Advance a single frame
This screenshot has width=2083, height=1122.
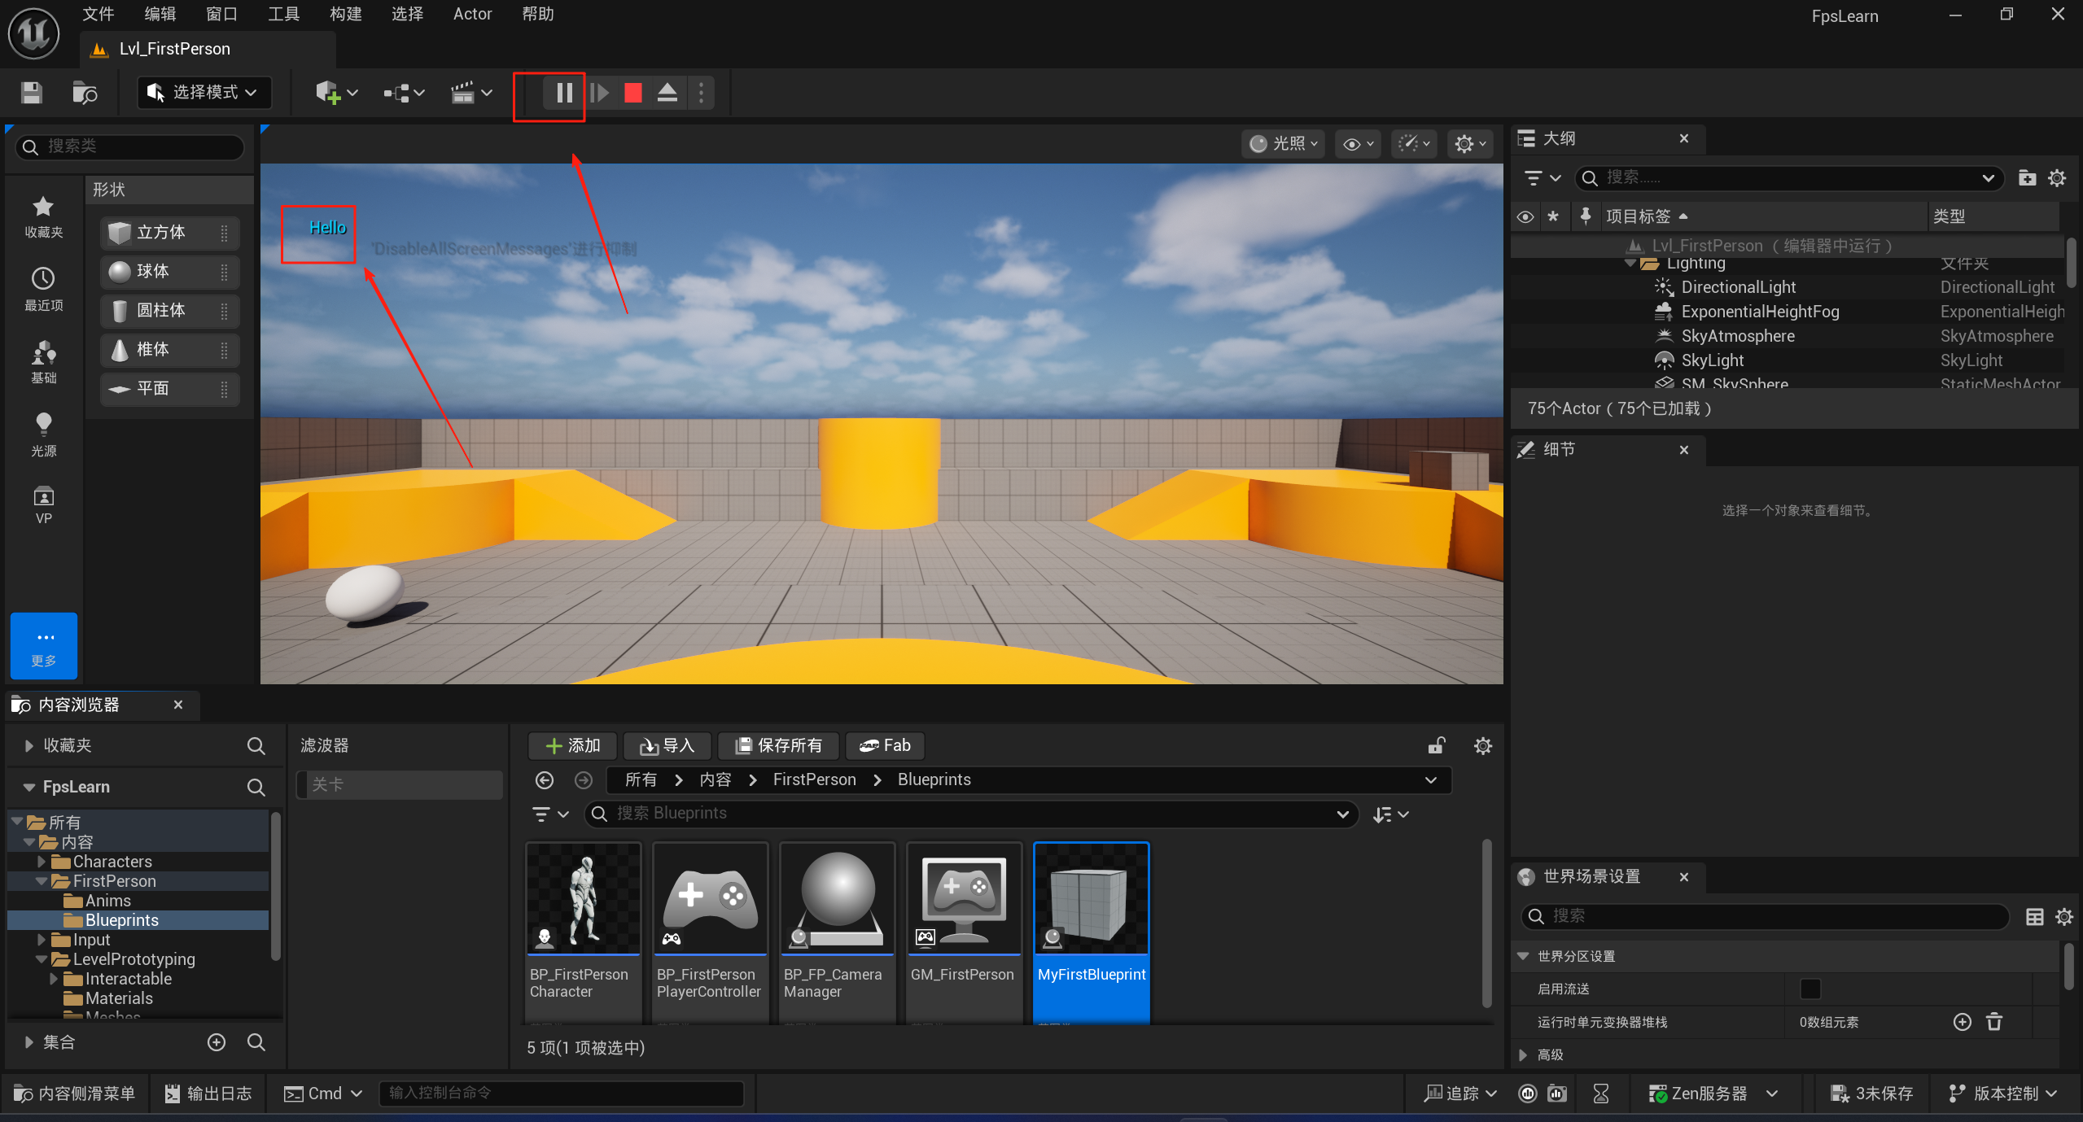pyautogui.click(x=600, y=93)
